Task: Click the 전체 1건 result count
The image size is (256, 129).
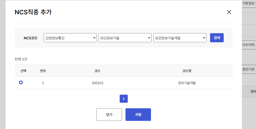Action: [21, 59]
